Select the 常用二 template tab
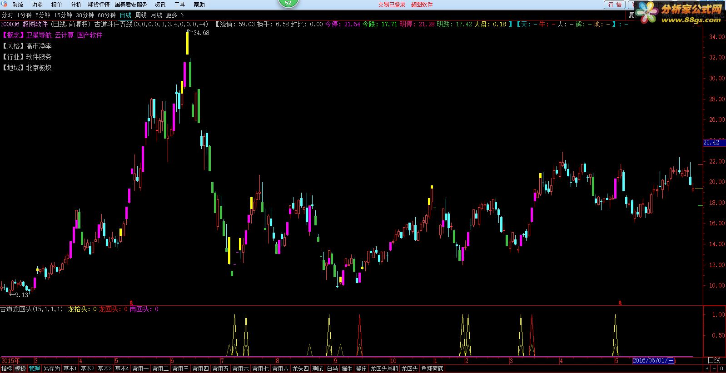The width and height of the screenshot is (726, 373). pos(160,368)
